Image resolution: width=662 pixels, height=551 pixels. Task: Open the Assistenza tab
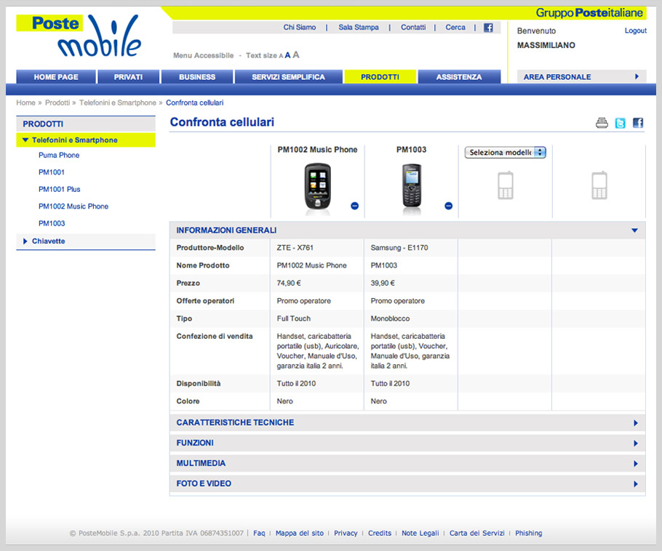(459, 77)
